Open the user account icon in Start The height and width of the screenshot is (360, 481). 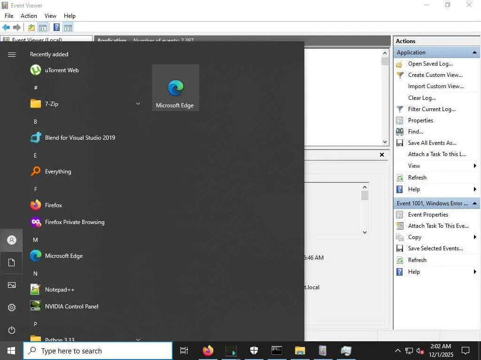pos(12,240)
